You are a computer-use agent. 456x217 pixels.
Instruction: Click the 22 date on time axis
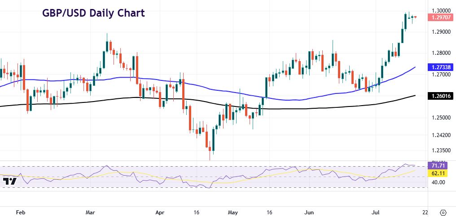coord(425,212)
